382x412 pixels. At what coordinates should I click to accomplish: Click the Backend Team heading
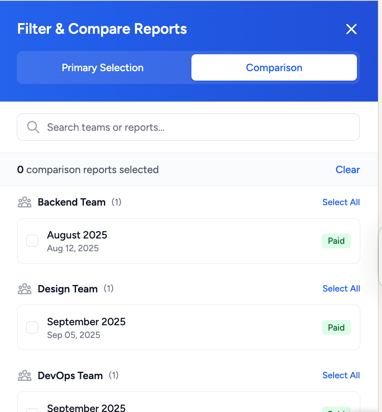click(x=71, y=202)
